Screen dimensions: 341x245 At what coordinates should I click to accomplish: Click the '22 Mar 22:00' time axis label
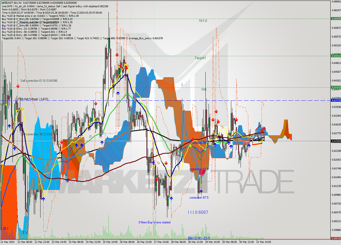pyautogui.click(x=42, y=242)
